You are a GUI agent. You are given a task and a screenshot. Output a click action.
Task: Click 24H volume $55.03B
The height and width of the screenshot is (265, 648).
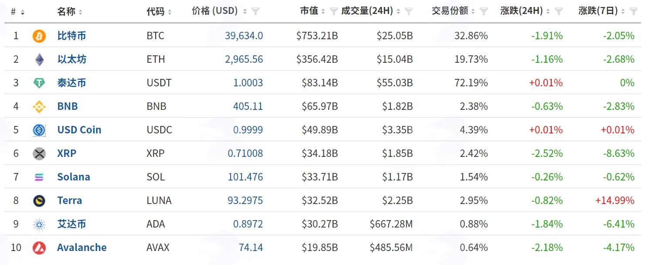[395, 83]
